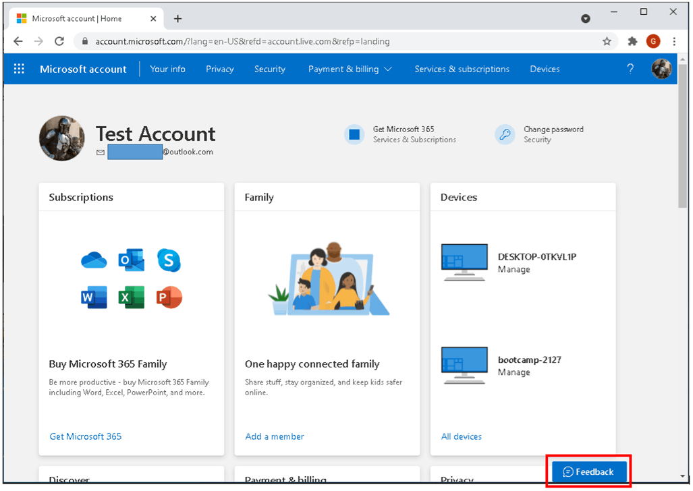The image size is (693, 491).
Task: Click the Skype icon
Action: point(168,260)
